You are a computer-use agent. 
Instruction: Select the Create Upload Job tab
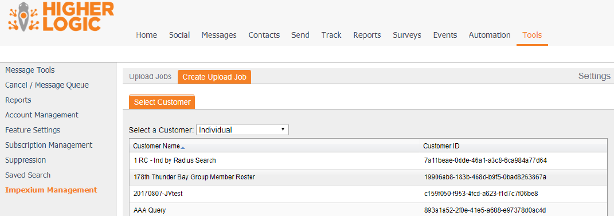click(x=214, y=77)
